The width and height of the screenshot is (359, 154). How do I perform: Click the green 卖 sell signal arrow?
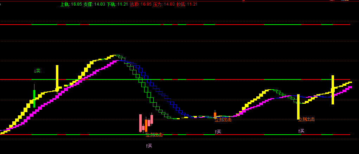point(37,71)
